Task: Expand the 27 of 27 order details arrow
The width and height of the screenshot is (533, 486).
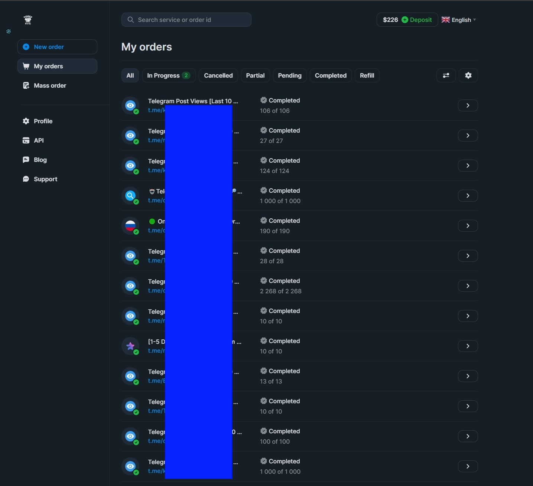Action: pyautogui.click(x=468, y=136)
